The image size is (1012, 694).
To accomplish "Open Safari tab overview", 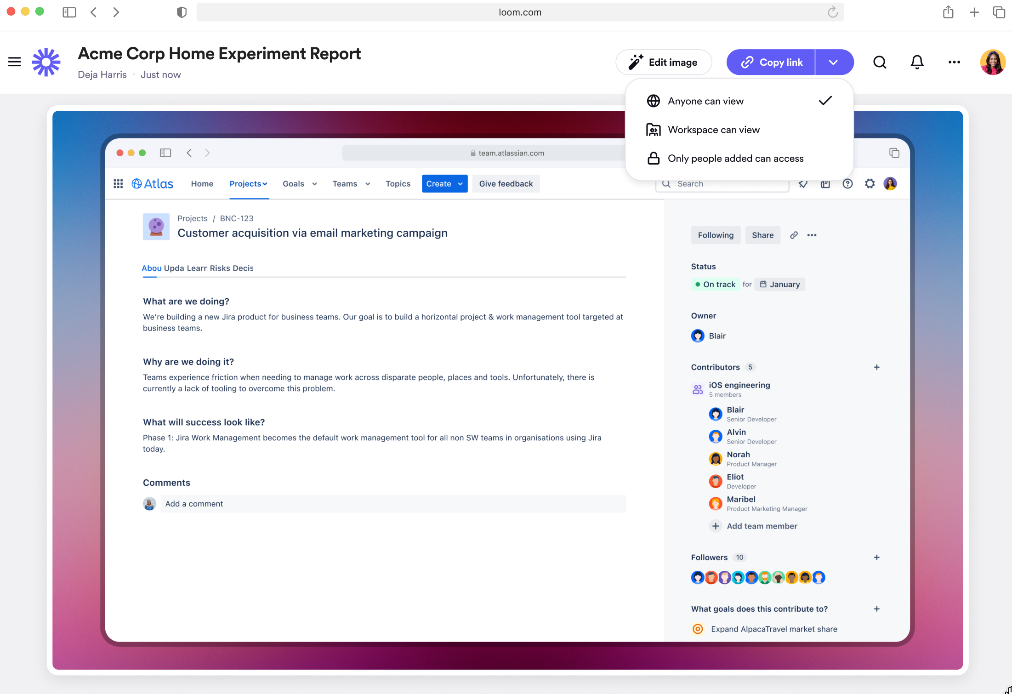I will [x=999, y=12].
